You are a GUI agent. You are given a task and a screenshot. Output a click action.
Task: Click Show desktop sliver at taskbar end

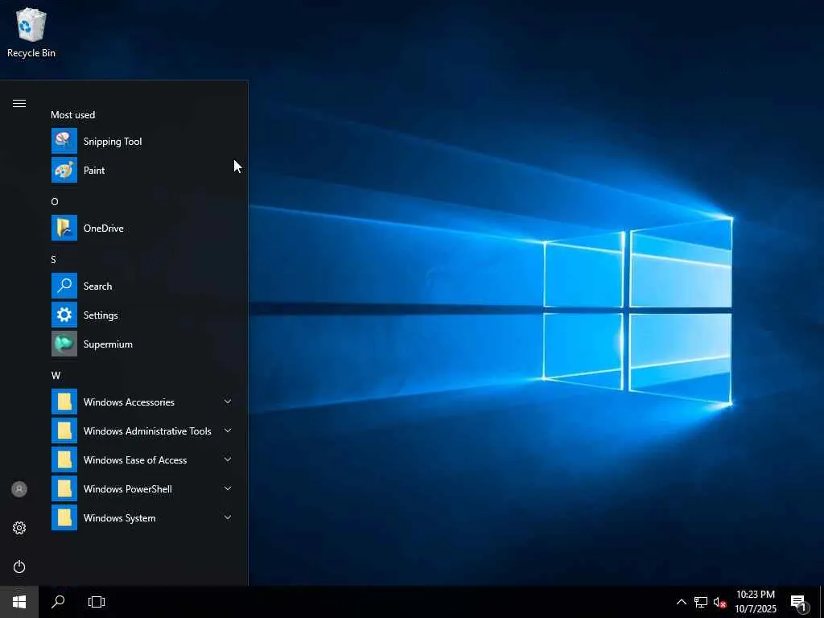click(822, 602)
